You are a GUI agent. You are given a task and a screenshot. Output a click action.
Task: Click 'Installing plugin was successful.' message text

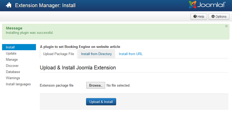click(x=30, y=33)
